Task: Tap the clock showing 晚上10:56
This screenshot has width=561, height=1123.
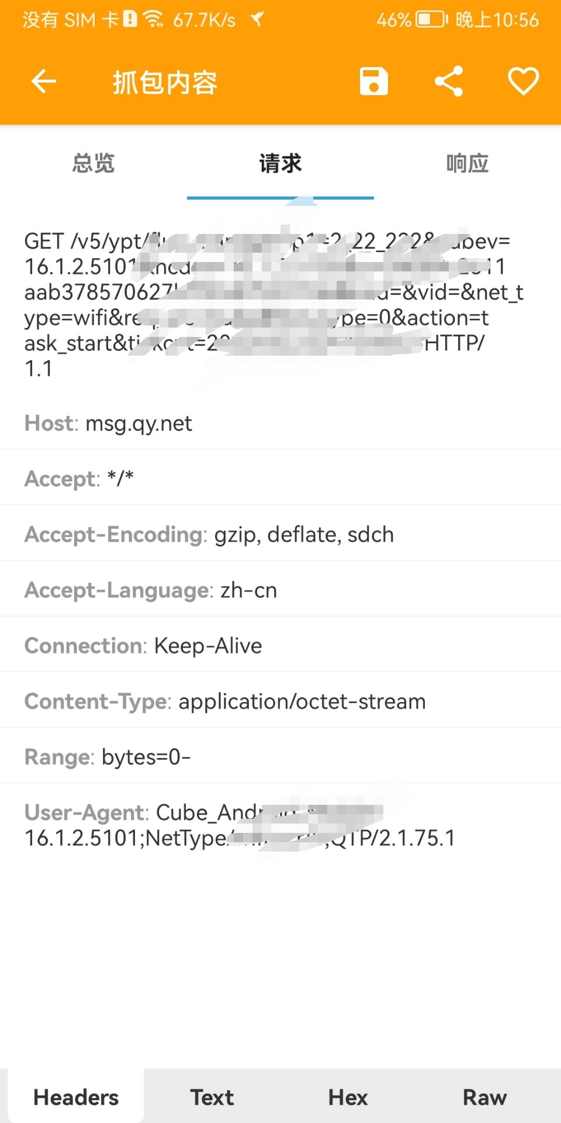Action: (497, 19)
